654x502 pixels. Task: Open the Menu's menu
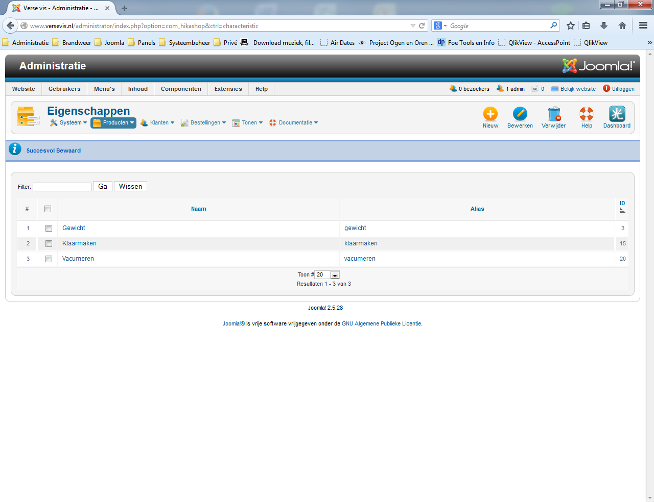(x=104, y=89)
